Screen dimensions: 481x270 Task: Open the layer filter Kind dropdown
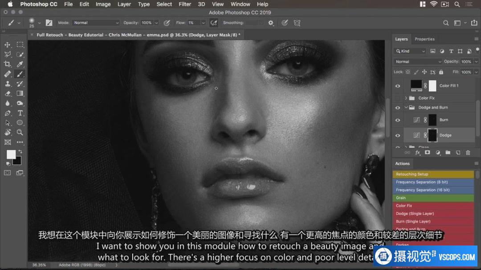(410, 51)
